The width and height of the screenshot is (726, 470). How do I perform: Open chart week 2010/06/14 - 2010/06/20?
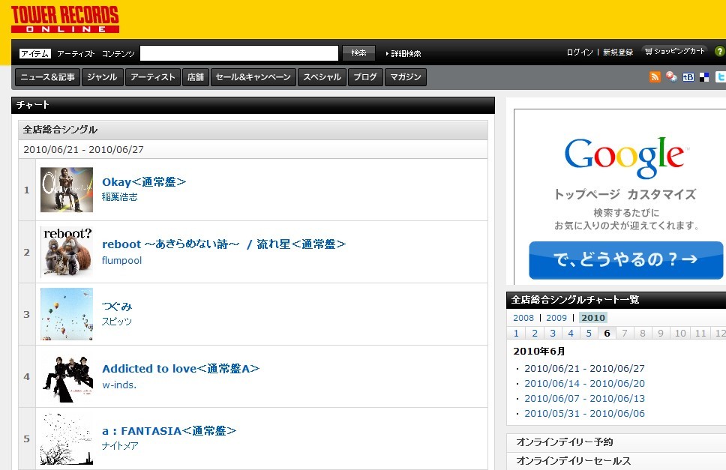(584, 384)
